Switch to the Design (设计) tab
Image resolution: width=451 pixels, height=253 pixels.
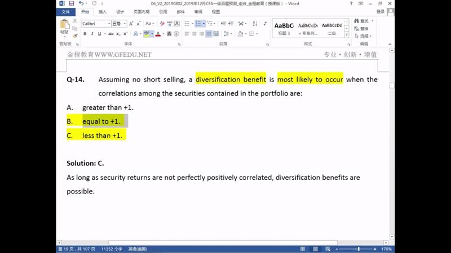tap(120, 12)
